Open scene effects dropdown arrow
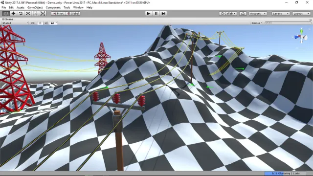The height and width of the screenshot is (176, 313). [56, 23]
